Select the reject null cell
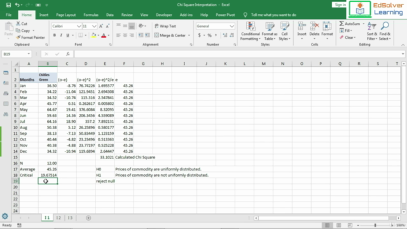Screen dimensions: 407x229 pos(105,181)
